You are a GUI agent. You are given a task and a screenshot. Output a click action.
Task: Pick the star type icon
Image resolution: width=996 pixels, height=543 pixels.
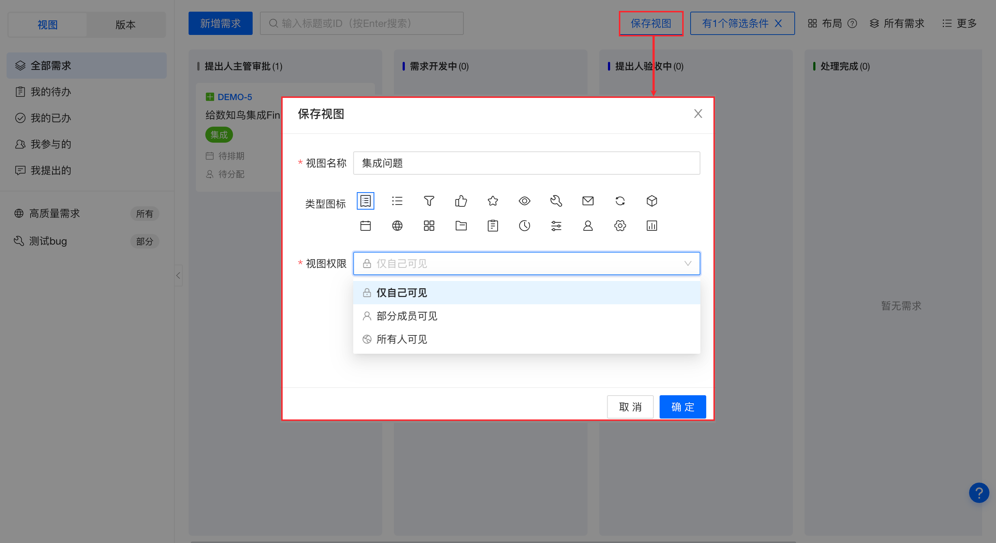493,201
